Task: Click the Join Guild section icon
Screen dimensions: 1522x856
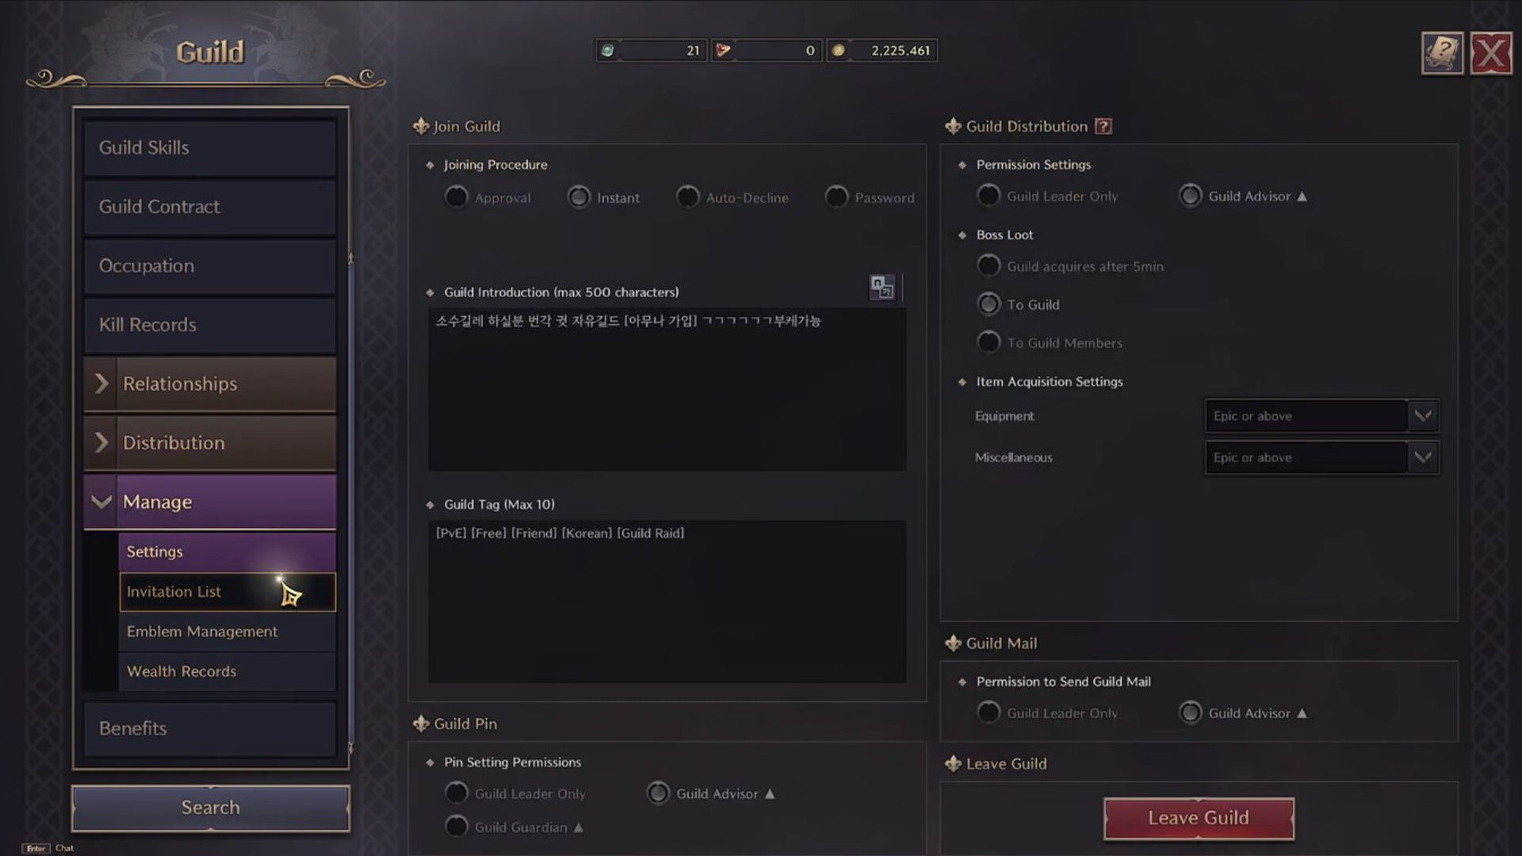Action: (x=420, y=125)
